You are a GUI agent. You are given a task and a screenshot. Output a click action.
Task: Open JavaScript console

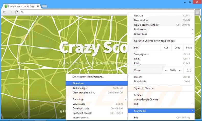[x=97, y=113]
